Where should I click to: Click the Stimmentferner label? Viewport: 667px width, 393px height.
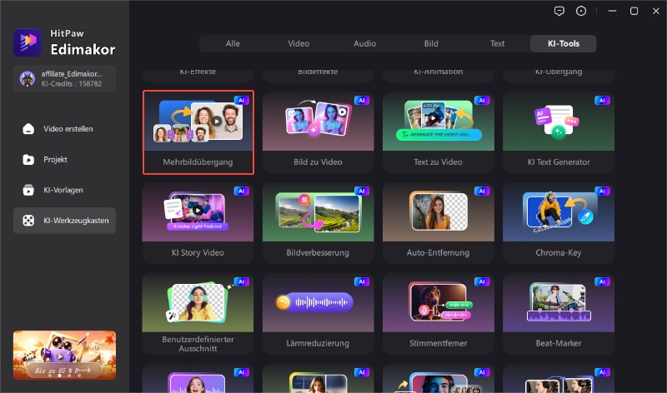click(x=439, y=343)
